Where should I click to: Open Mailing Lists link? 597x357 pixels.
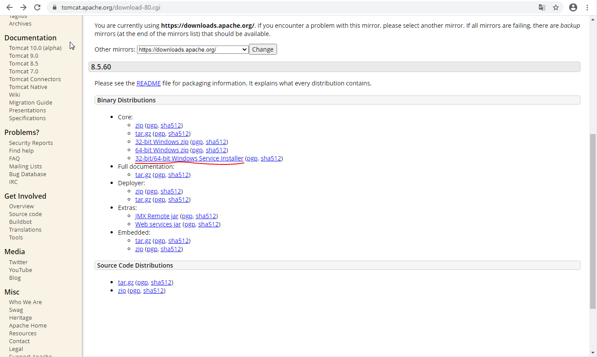[x=26, y=166]
